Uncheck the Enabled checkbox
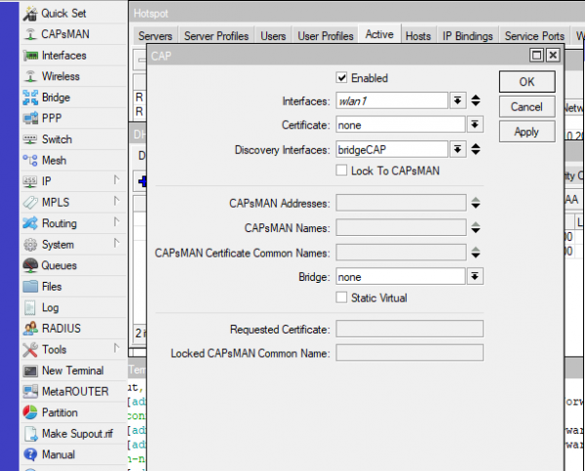 point(342,78)
